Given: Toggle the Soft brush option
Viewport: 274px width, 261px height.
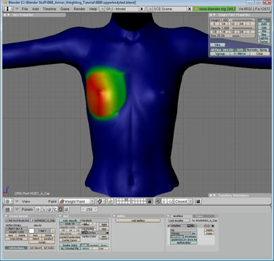Looking at the screenshot, I should (239, 50).
